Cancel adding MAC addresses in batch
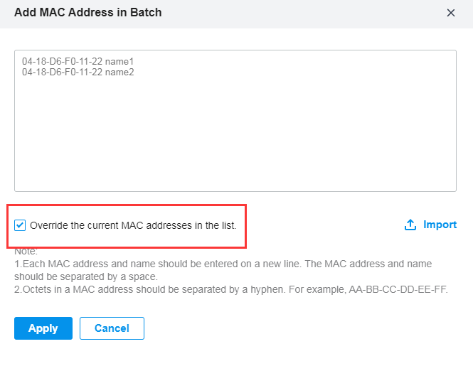473x366 pixels. [x=112, y=328]
